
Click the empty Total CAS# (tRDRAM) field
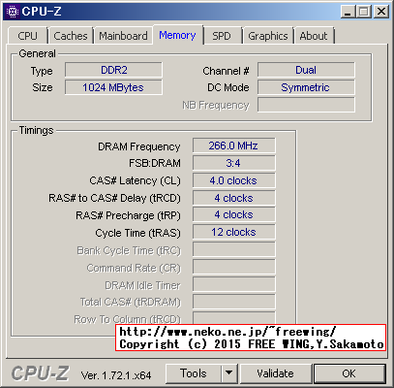234,302
